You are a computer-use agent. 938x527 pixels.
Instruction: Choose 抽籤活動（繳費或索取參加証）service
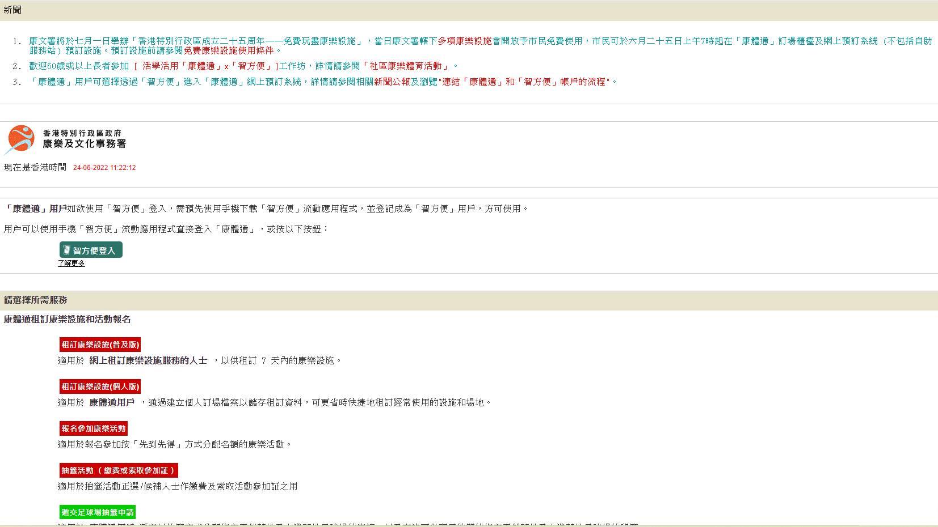coord(119,470)
